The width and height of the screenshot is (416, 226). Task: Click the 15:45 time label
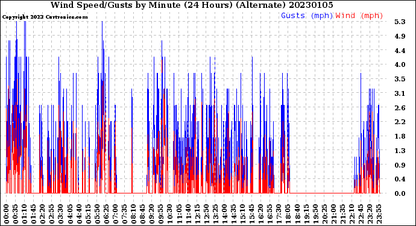point(251,214)
